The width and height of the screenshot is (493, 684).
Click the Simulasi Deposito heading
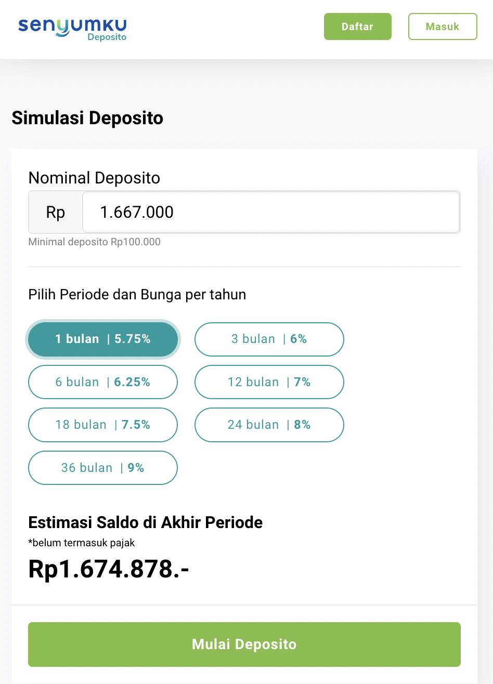tap(87, 118)
